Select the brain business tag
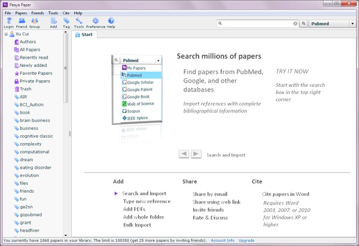The height and width of the screenshot is (246, 359). (x=35, y=120)
